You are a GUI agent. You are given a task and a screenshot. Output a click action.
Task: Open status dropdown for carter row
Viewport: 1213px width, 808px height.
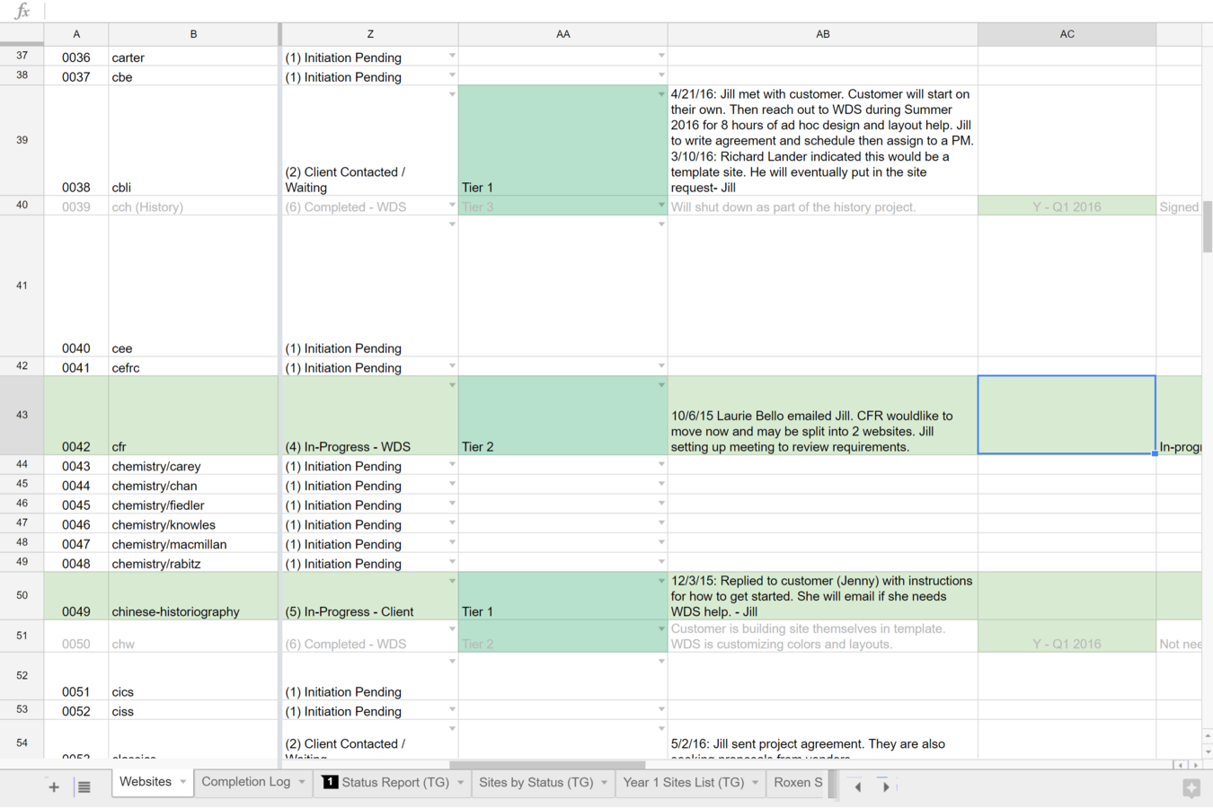pos(452,56)
